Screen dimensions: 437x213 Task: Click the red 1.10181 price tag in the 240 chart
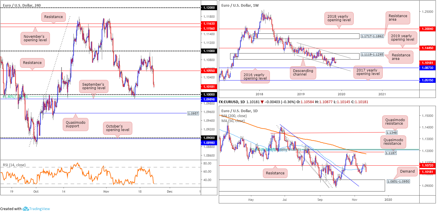point(209,86)
